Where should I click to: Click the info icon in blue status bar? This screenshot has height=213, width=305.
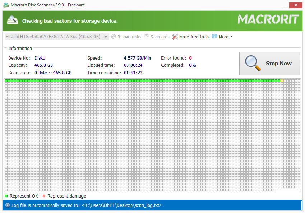pyautogui.click(x=7, y=205)
